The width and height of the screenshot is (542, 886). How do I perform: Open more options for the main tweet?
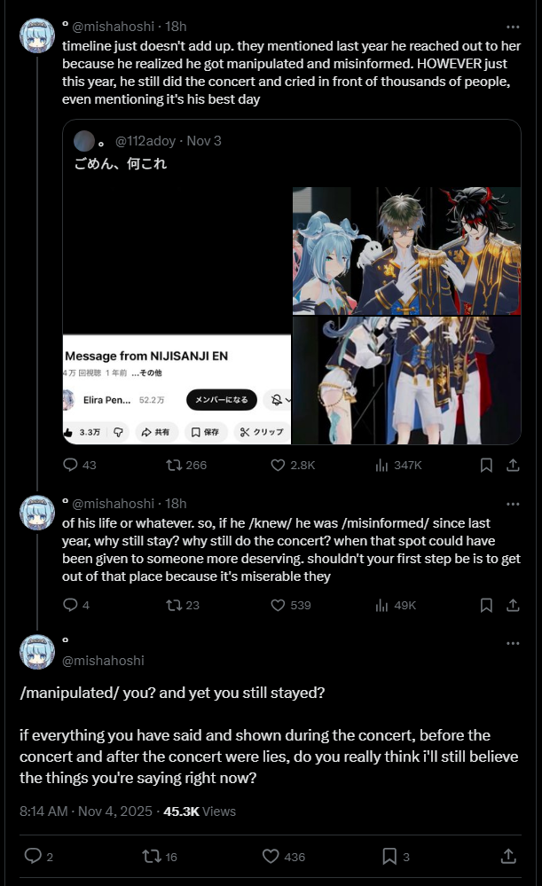click(x=513, y=643)
